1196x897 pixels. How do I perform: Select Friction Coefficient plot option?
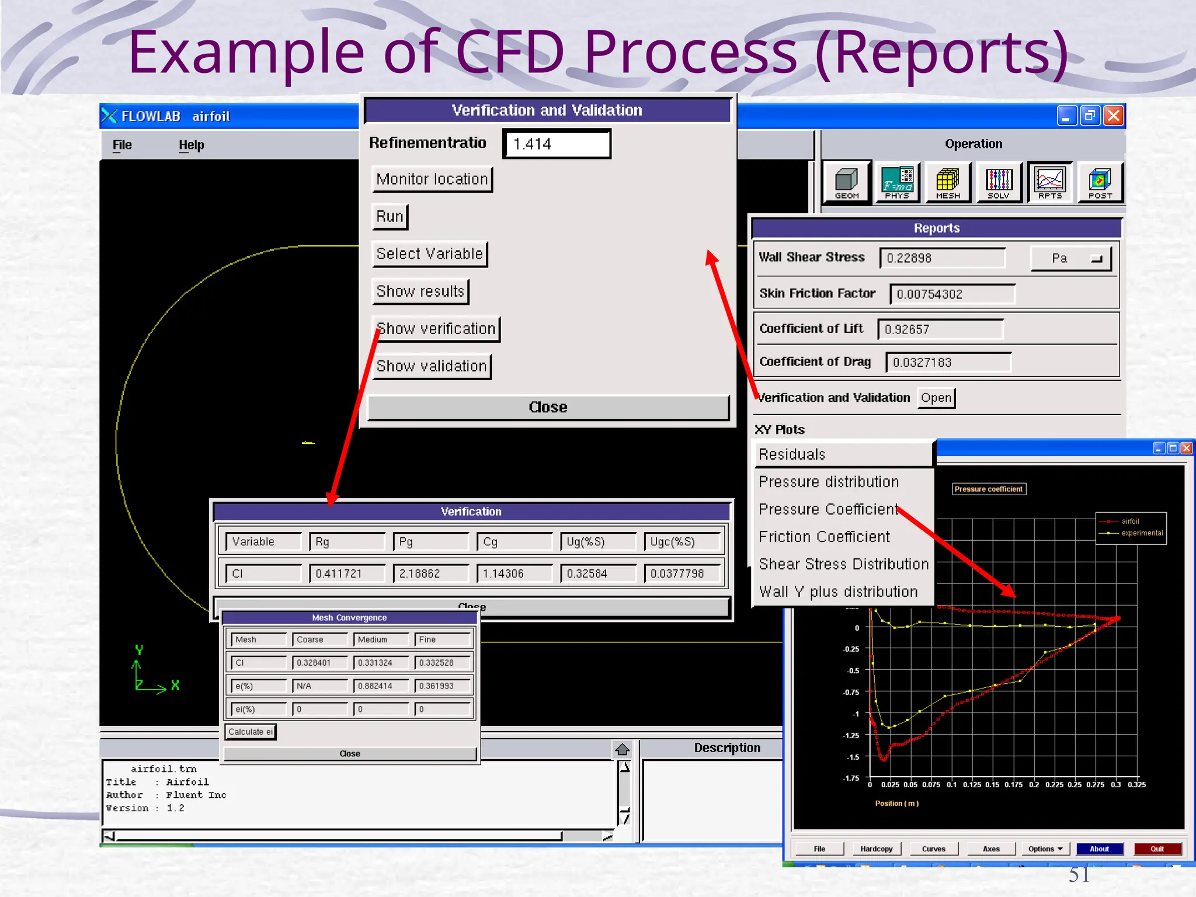click(x=824, y=537)
